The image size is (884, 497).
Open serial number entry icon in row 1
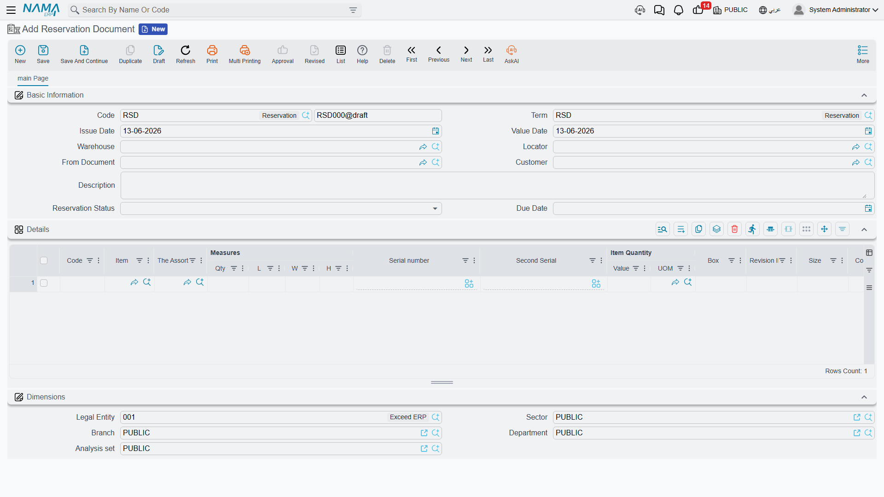[x=469, y=283]
